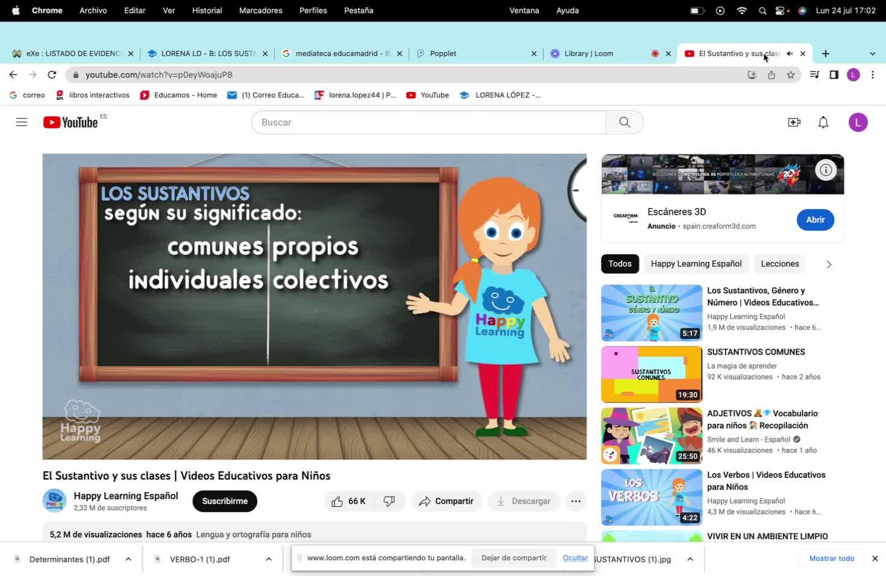Click the share page icon in the address bar
The image size is (886, 576).
tap(771, 75)
